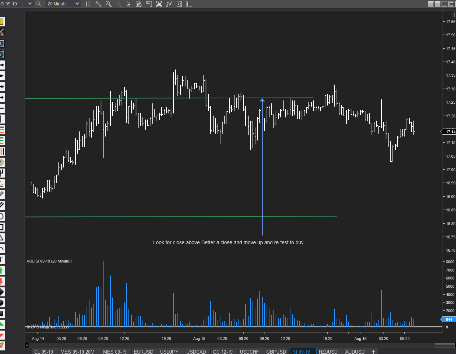456x354 pixels.
Task: Select the ellipse shape tool
Action: [x=2, y=216]
